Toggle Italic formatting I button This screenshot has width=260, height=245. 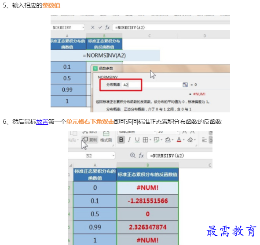tap(129, 140)
